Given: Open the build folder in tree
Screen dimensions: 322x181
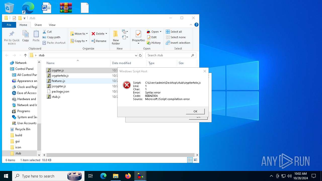Looking at the screenshot, I should coord(19,135).
